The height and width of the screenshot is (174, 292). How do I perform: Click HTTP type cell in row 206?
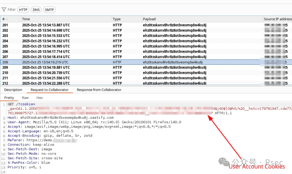point(117,52)
